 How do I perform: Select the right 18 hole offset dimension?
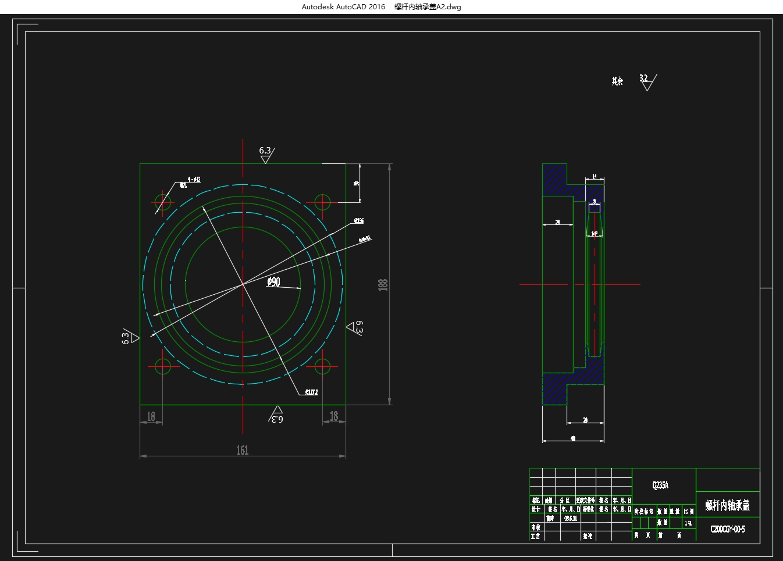[x=334, y=416]
